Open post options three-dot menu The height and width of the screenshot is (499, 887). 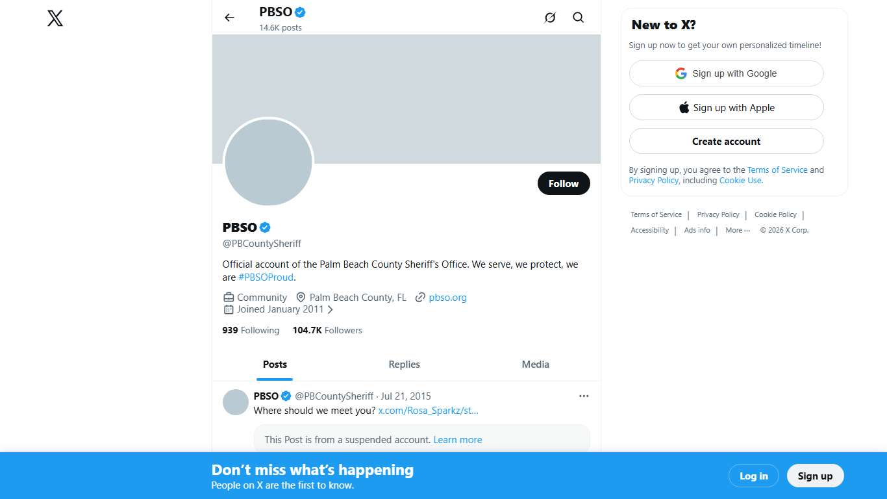click(584, 396)
